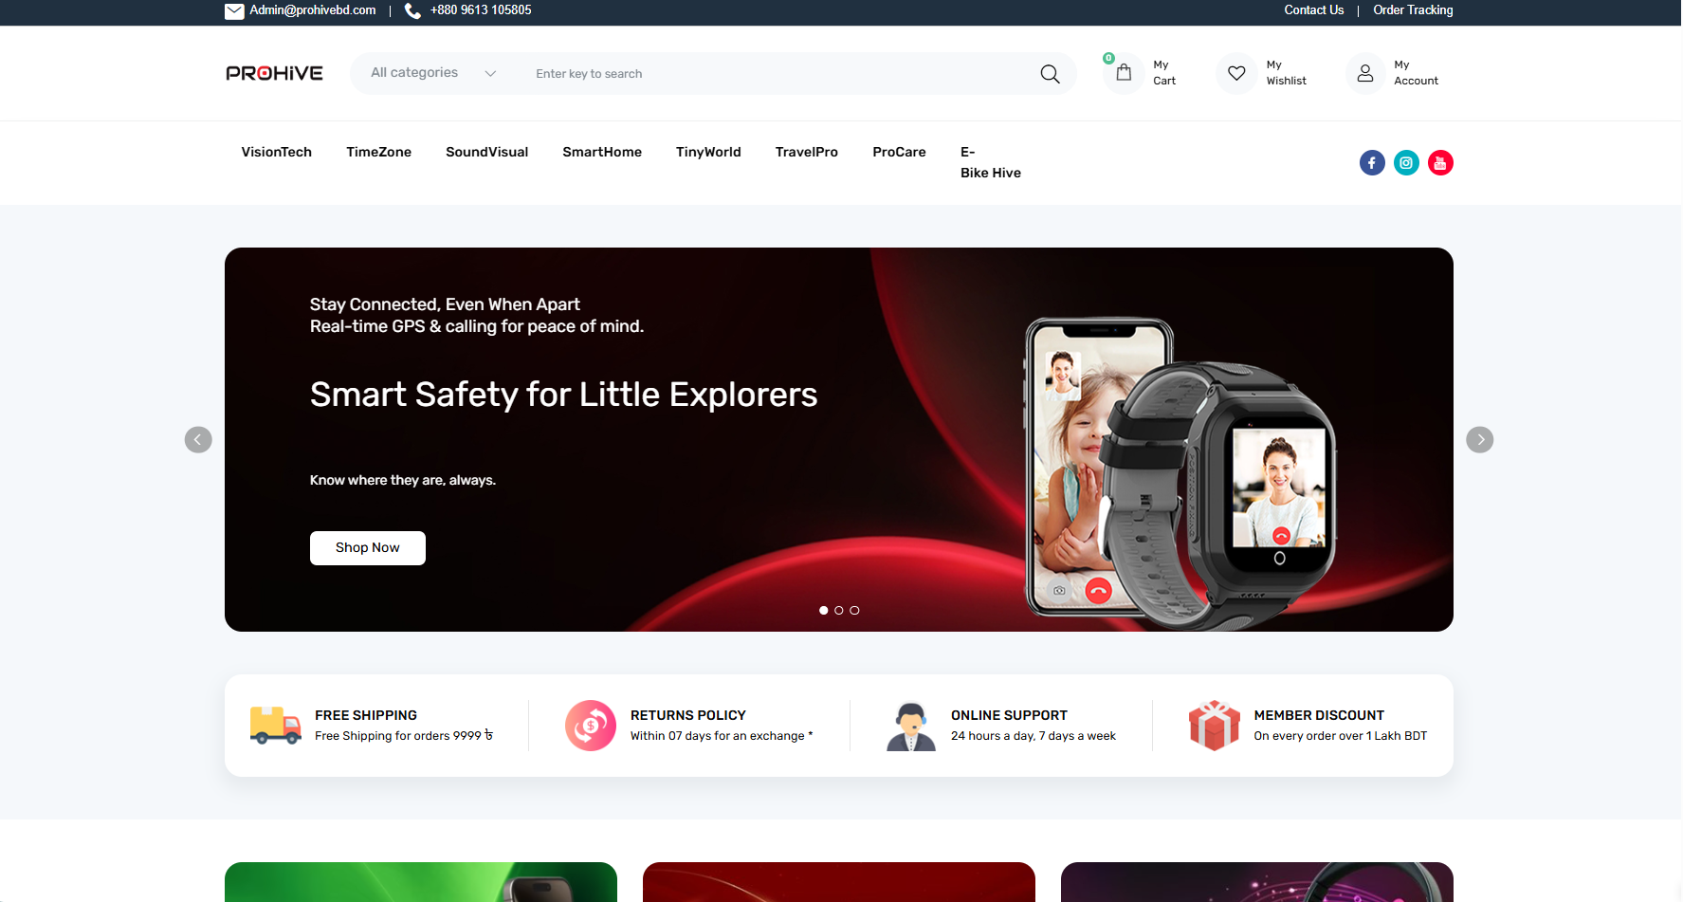Open the TravelPro menu
This screenshot has height=902, width=1683.
(807, 152)
